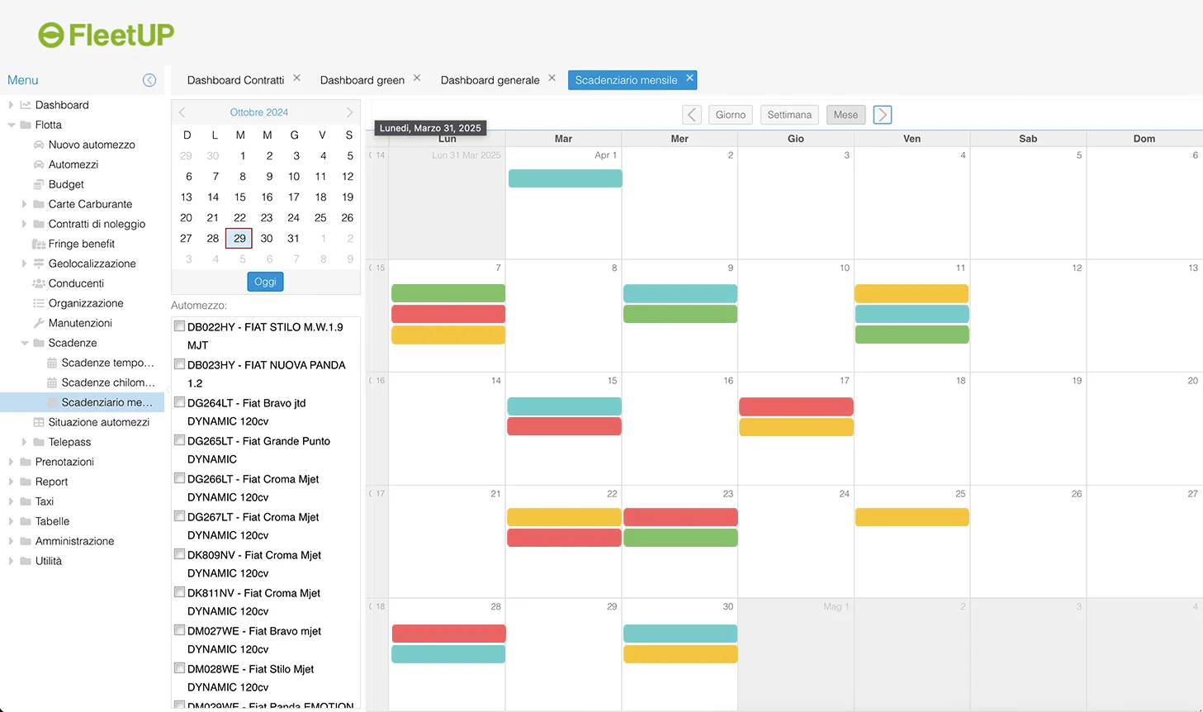
Task: Open the red event on Thursday 17
Action: 796,406
